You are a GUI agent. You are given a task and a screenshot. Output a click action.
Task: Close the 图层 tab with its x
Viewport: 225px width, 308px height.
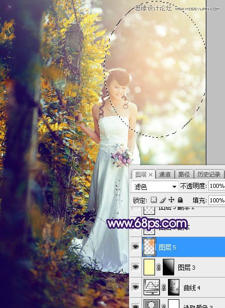tap(150, 174)
